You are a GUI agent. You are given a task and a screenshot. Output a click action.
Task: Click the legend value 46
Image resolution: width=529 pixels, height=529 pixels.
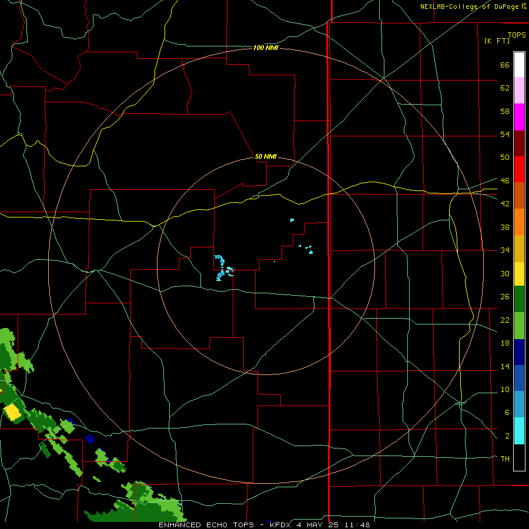[x=505, y=180]
